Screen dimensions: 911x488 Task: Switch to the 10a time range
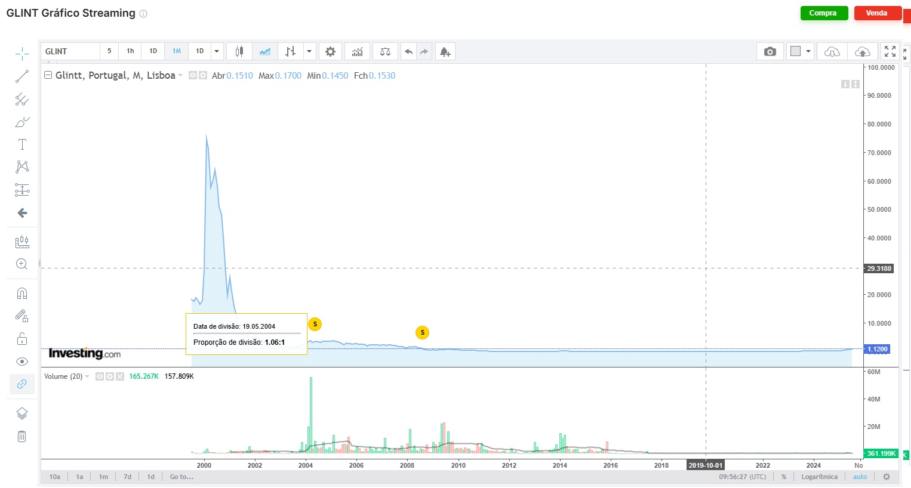pos(54,477)
